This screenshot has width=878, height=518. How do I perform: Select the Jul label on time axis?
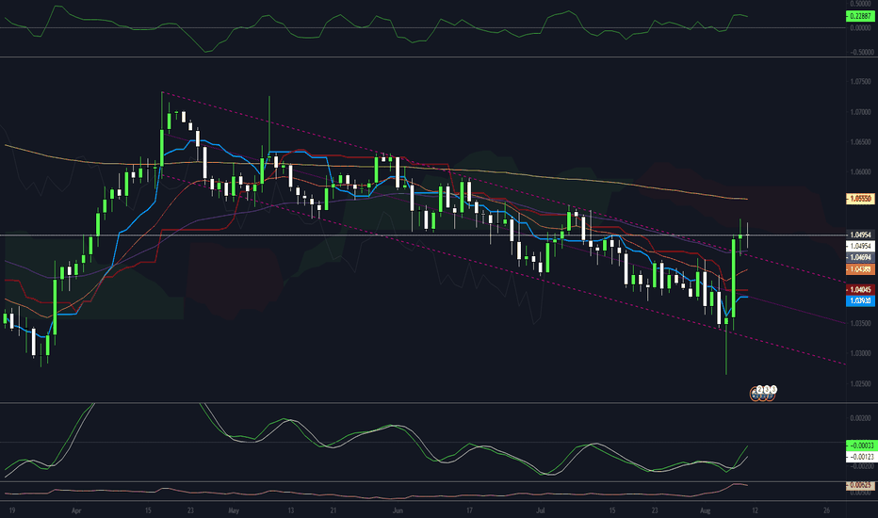[541, 510]
